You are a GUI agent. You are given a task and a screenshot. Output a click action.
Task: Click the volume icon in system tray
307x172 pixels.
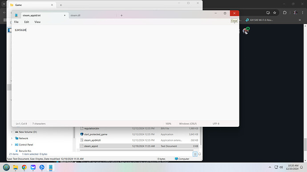[x=281, y=167]
